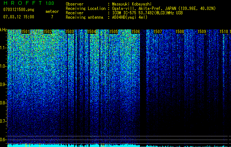The image size is (231, 147).
Task: Click the Receiver label
Action: [x=75, y=13]
